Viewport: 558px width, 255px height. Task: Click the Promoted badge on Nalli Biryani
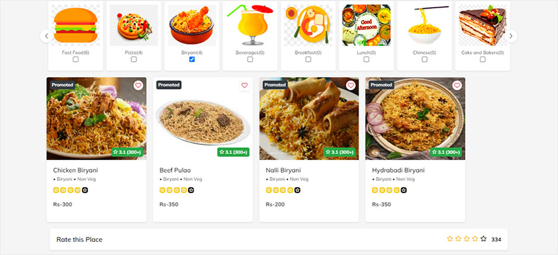[275, 85]
